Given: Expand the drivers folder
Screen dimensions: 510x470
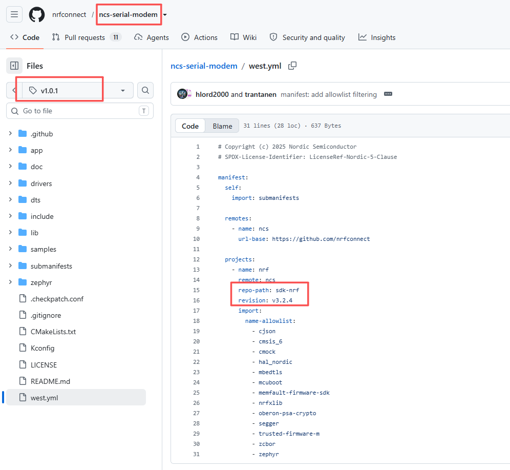Looking at the screenshot, I should pos(10,183).
